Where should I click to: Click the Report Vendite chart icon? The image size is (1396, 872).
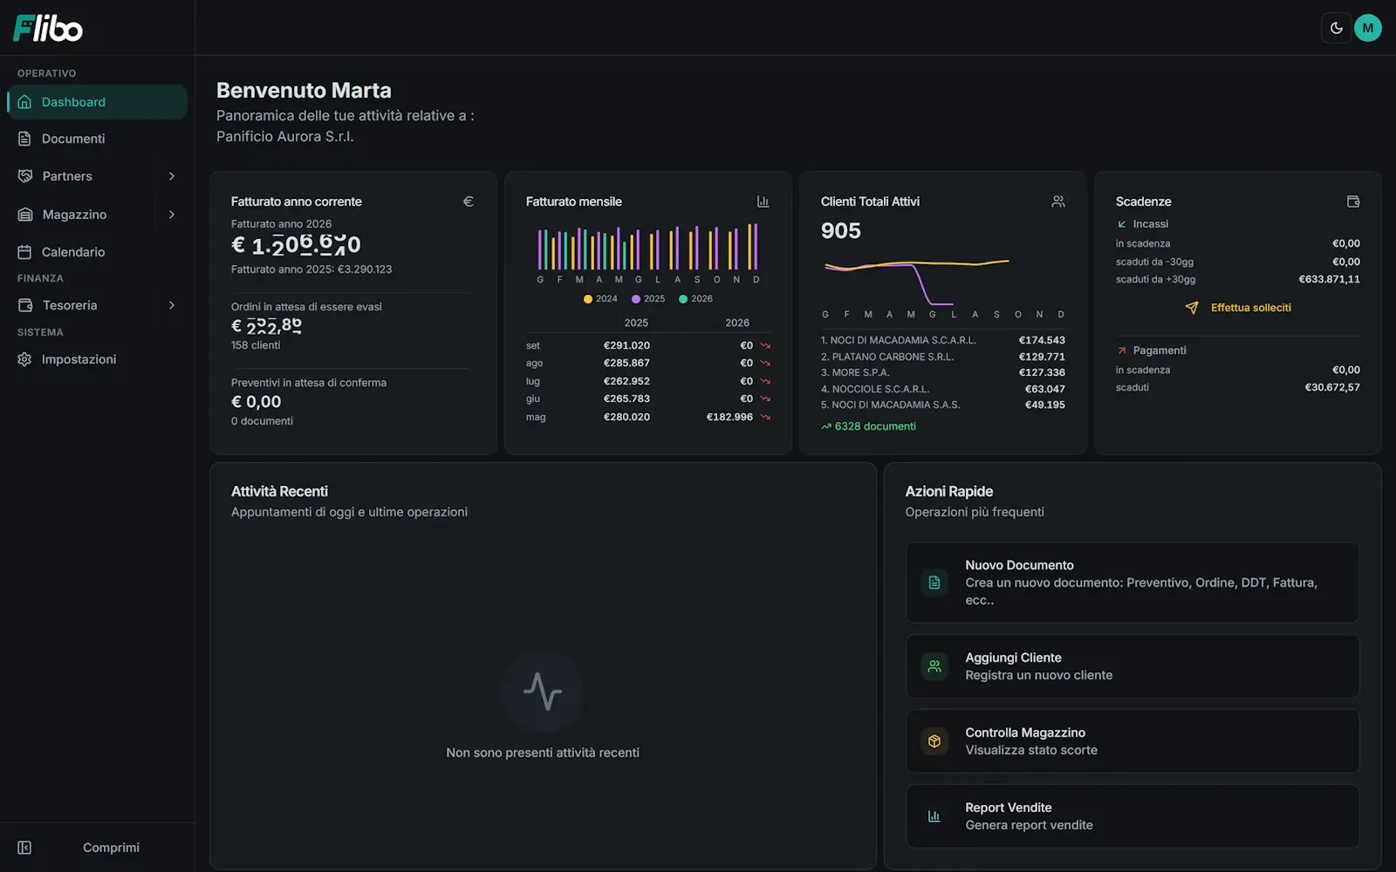point(934,816)
